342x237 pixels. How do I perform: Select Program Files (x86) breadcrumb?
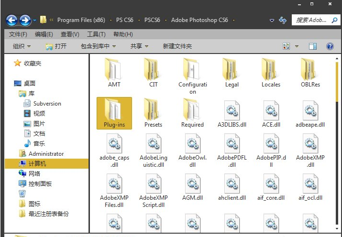pyautogui.click(x=81, y=20)
